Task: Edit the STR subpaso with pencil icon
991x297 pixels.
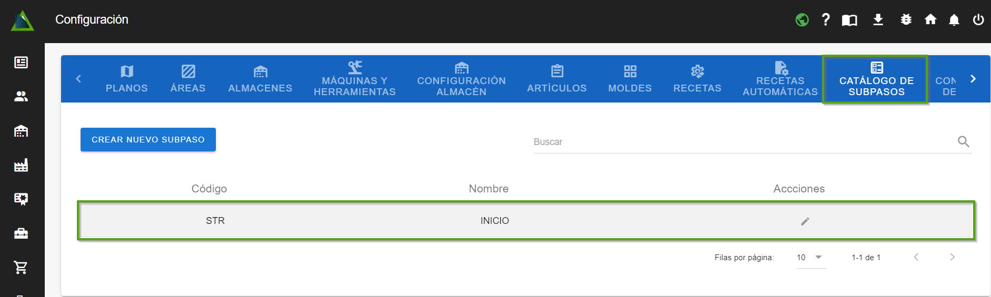Action: [x=805, y=221]
